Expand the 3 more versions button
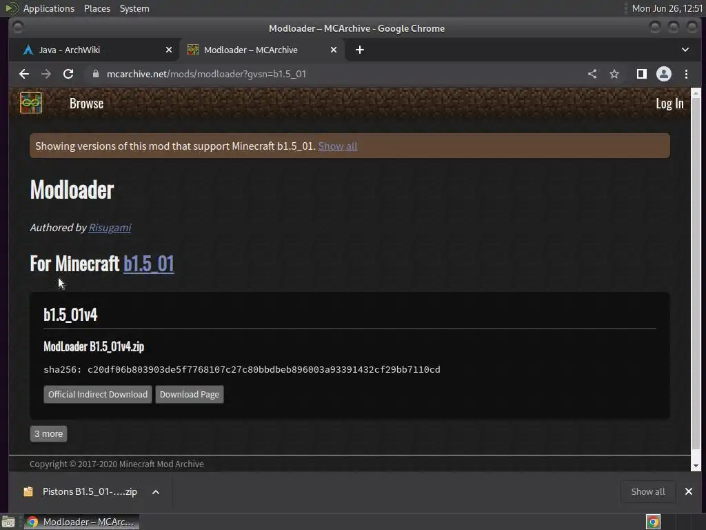 49,433
